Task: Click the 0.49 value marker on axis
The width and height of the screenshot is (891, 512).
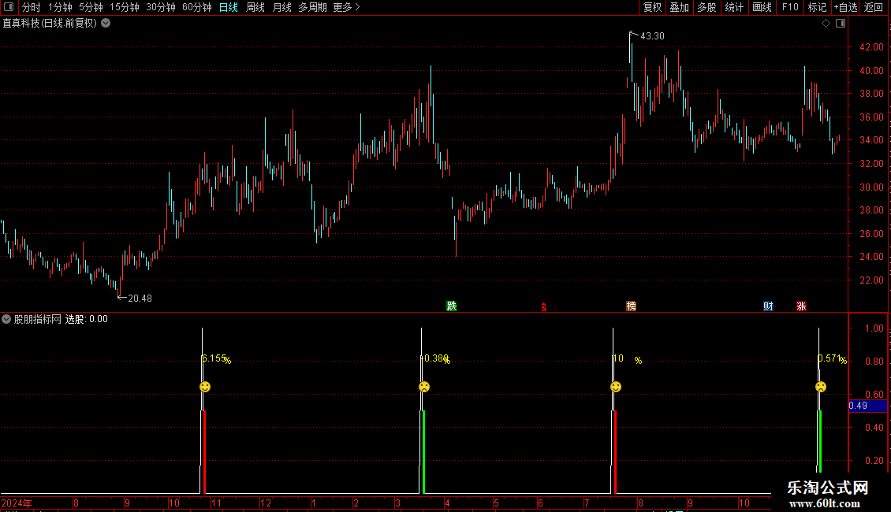Action: (867, 406)
